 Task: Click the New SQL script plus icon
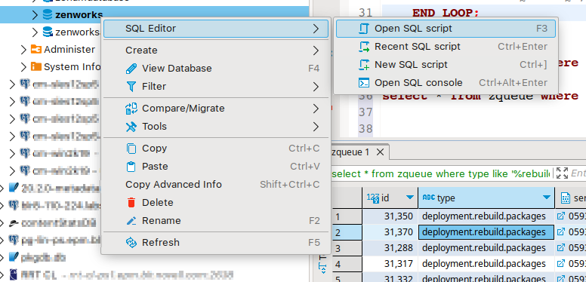[364, 65]
